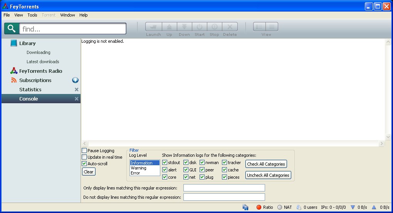Uncheck the pieces category

tap(224, 177)
